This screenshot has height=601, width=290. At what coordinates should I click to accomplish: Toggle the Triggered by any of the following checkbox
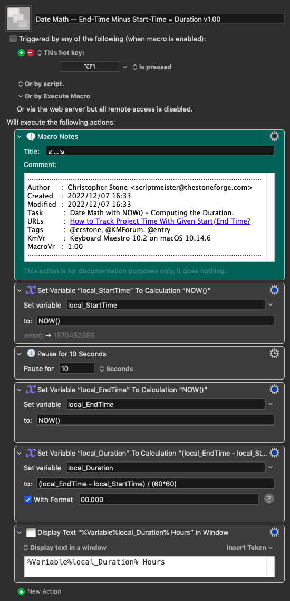[x=13, y=39]
